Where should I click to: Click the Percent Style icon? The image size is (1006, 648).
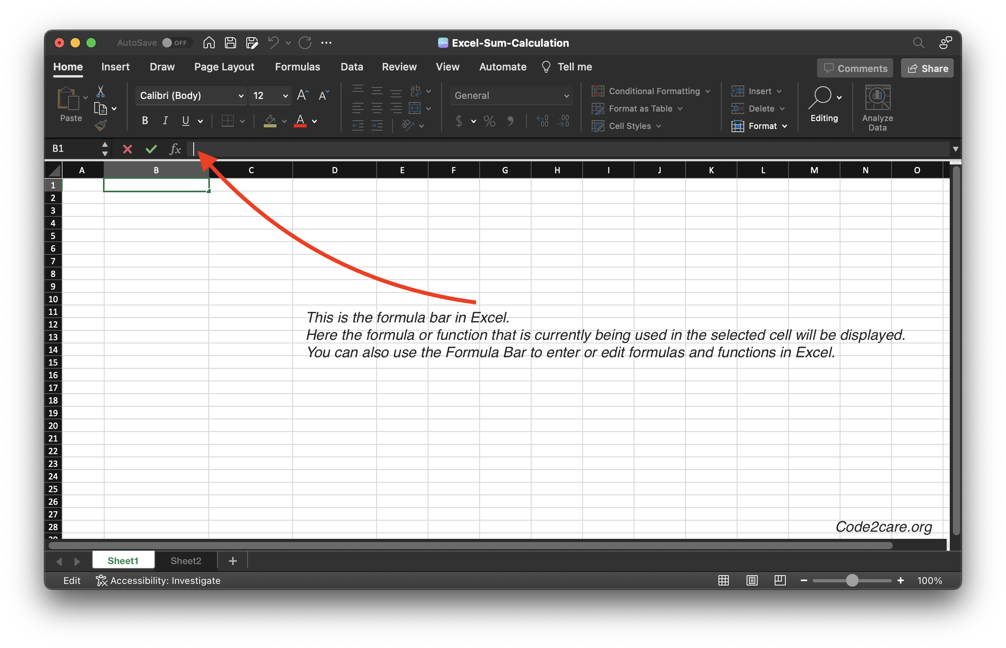[x=489, y=121]
